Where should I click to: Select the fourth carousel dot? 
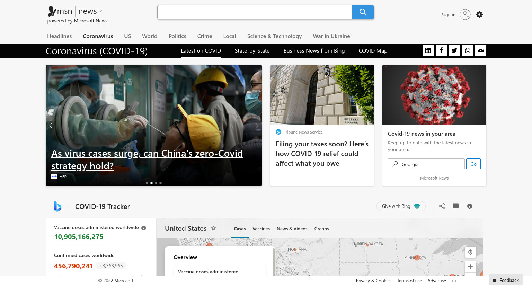pos(160,183)
